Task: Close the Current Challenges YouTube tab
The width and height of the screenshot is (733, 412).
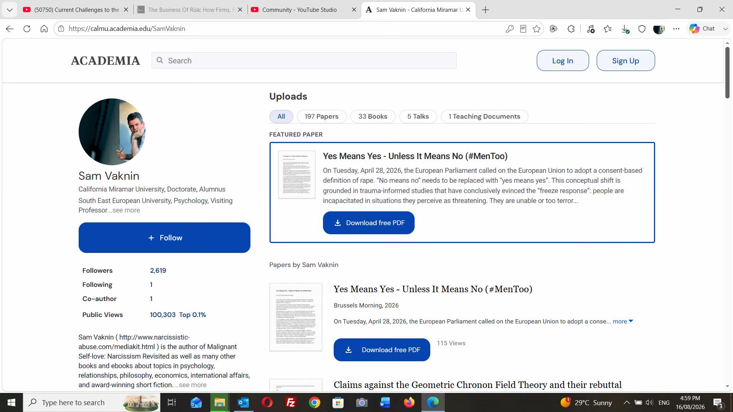Action: [x=126, y=10]
